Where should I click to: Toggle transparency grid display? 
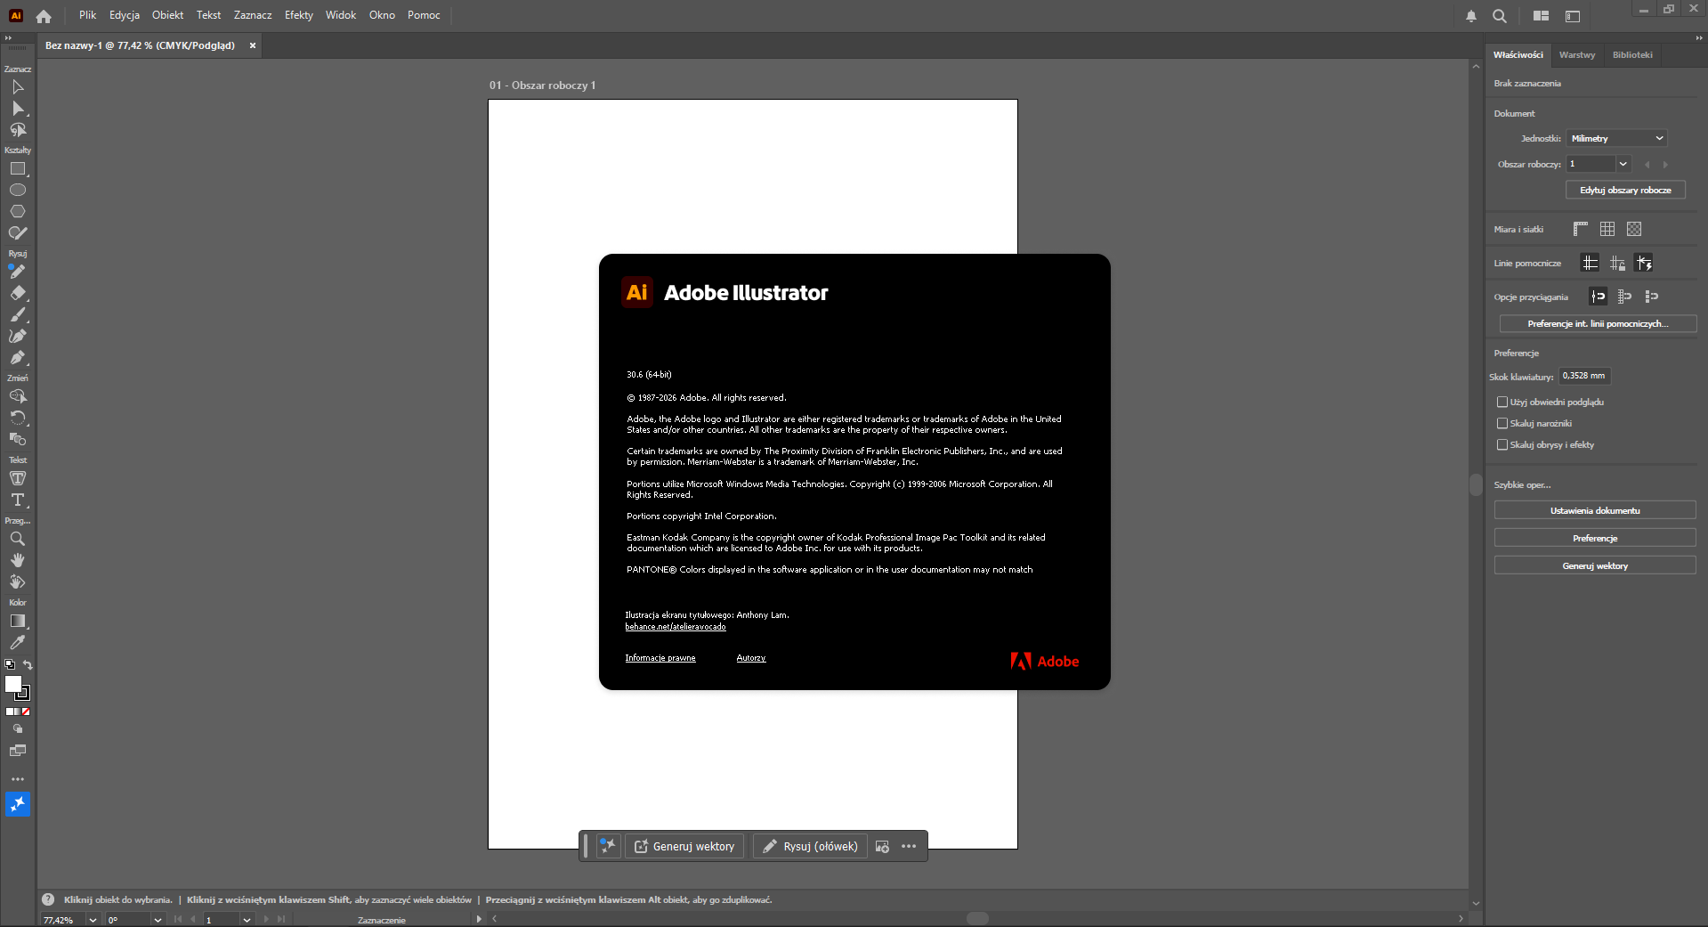point(1634,229)
